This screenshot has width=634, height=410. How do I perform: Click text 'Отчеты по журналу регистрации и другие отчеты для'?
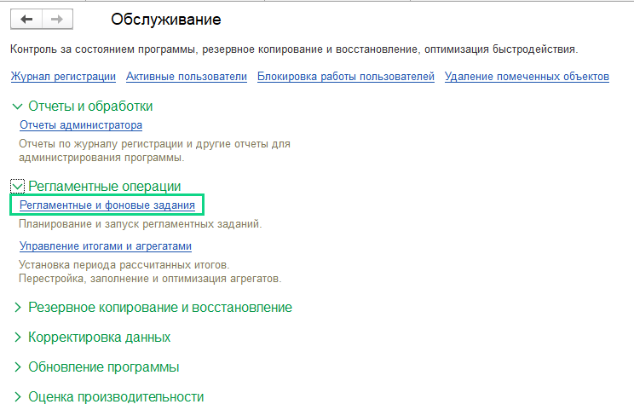pos(154,144)
